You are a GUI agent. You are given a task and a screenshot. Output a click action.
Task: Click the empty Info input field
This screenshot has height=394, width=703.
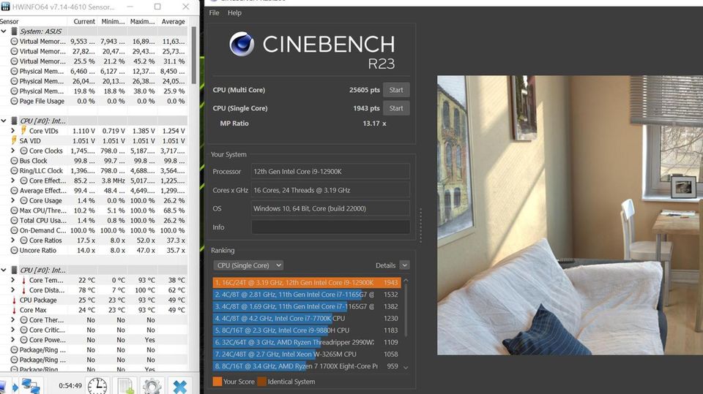[x=330, y=227]
